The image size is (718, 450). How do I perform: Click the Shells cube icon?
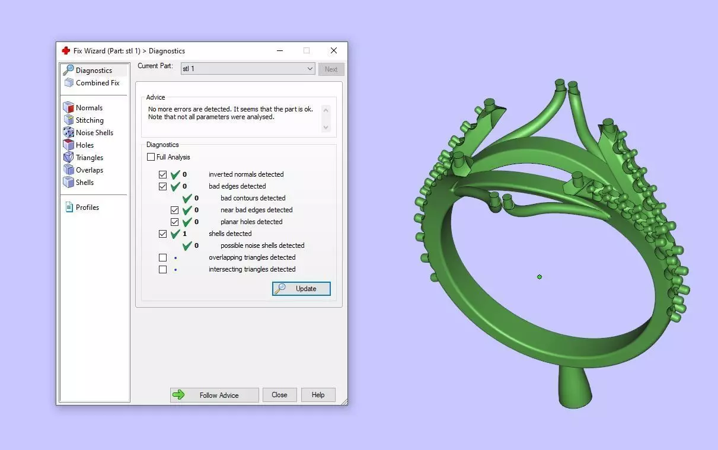pos(68,183)
